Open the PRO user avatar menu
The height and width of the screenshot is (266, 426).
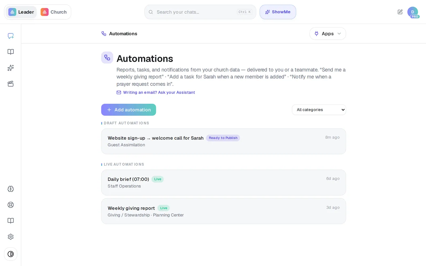tap(413, 12)
